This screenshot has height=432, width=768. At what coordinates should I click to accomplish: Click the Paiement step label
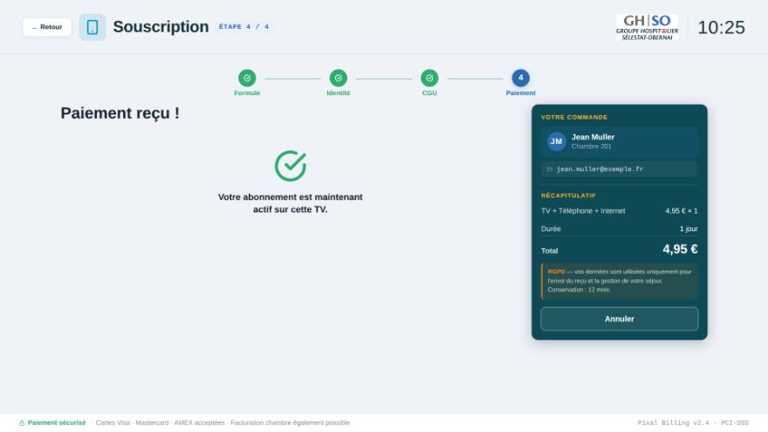520,93
